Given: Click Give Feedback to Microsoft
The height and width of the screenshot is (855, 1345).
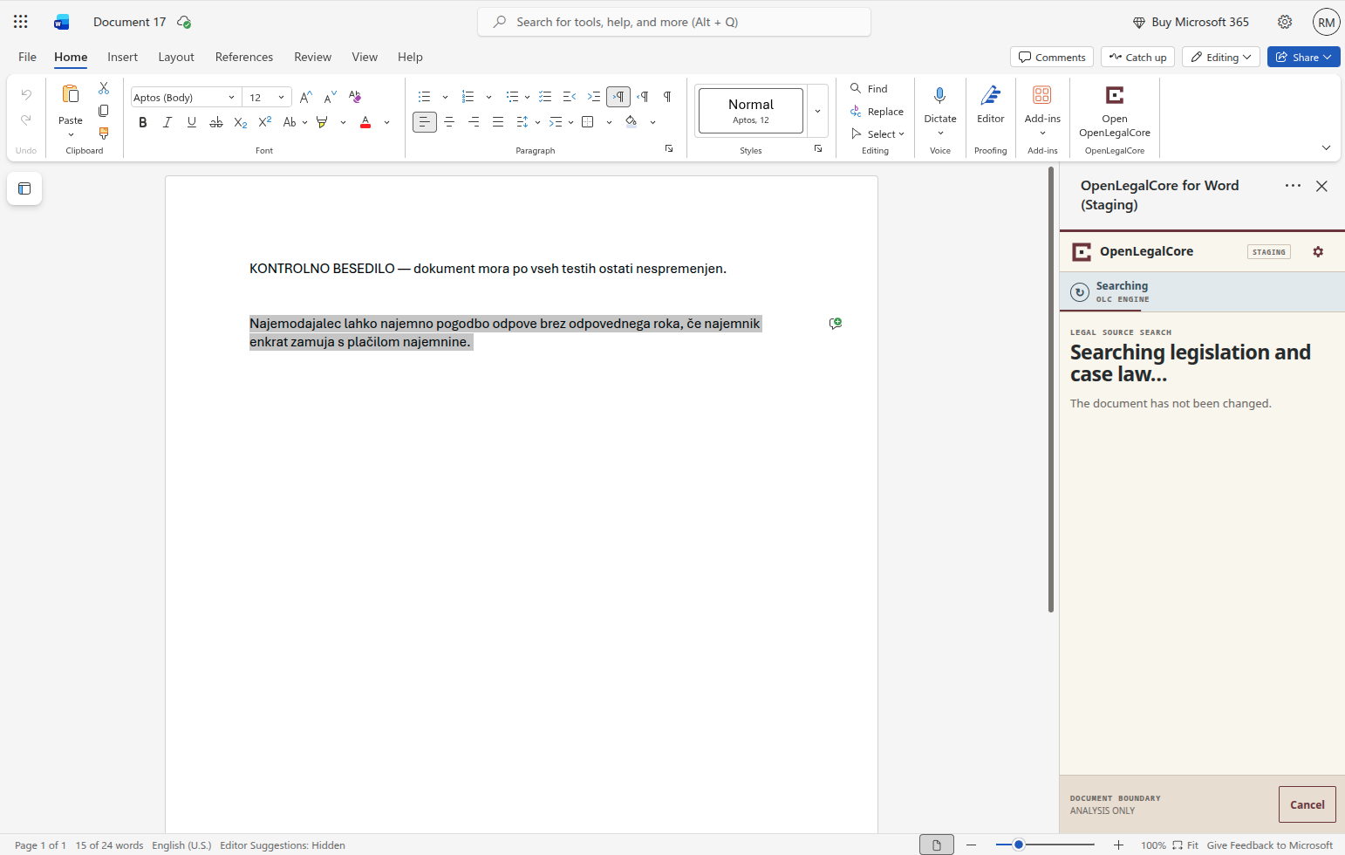Looking at the screenshot, I should pyautogui.click(x=1270, y=845).
